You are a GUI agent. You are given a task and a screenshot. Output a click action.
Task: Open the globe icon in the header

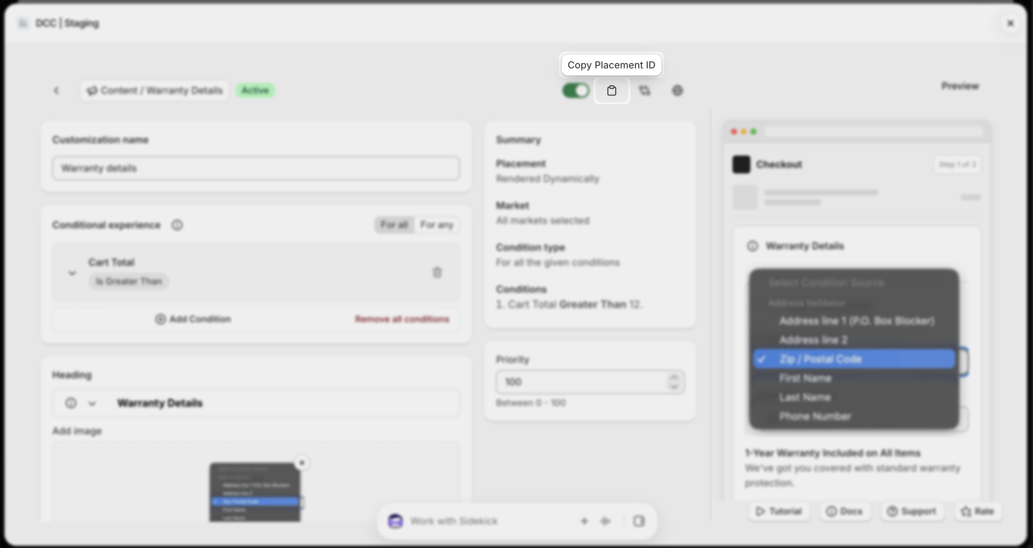click(677, 91)
